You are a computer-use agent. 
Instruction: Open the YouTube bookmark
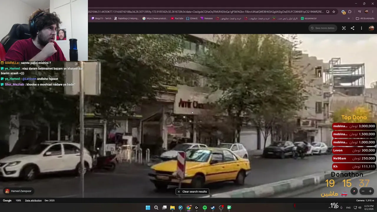point(177,18)
